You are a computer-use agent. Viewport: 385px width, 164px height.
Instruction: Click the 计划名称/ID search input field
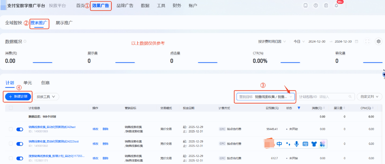click(326, 96)
